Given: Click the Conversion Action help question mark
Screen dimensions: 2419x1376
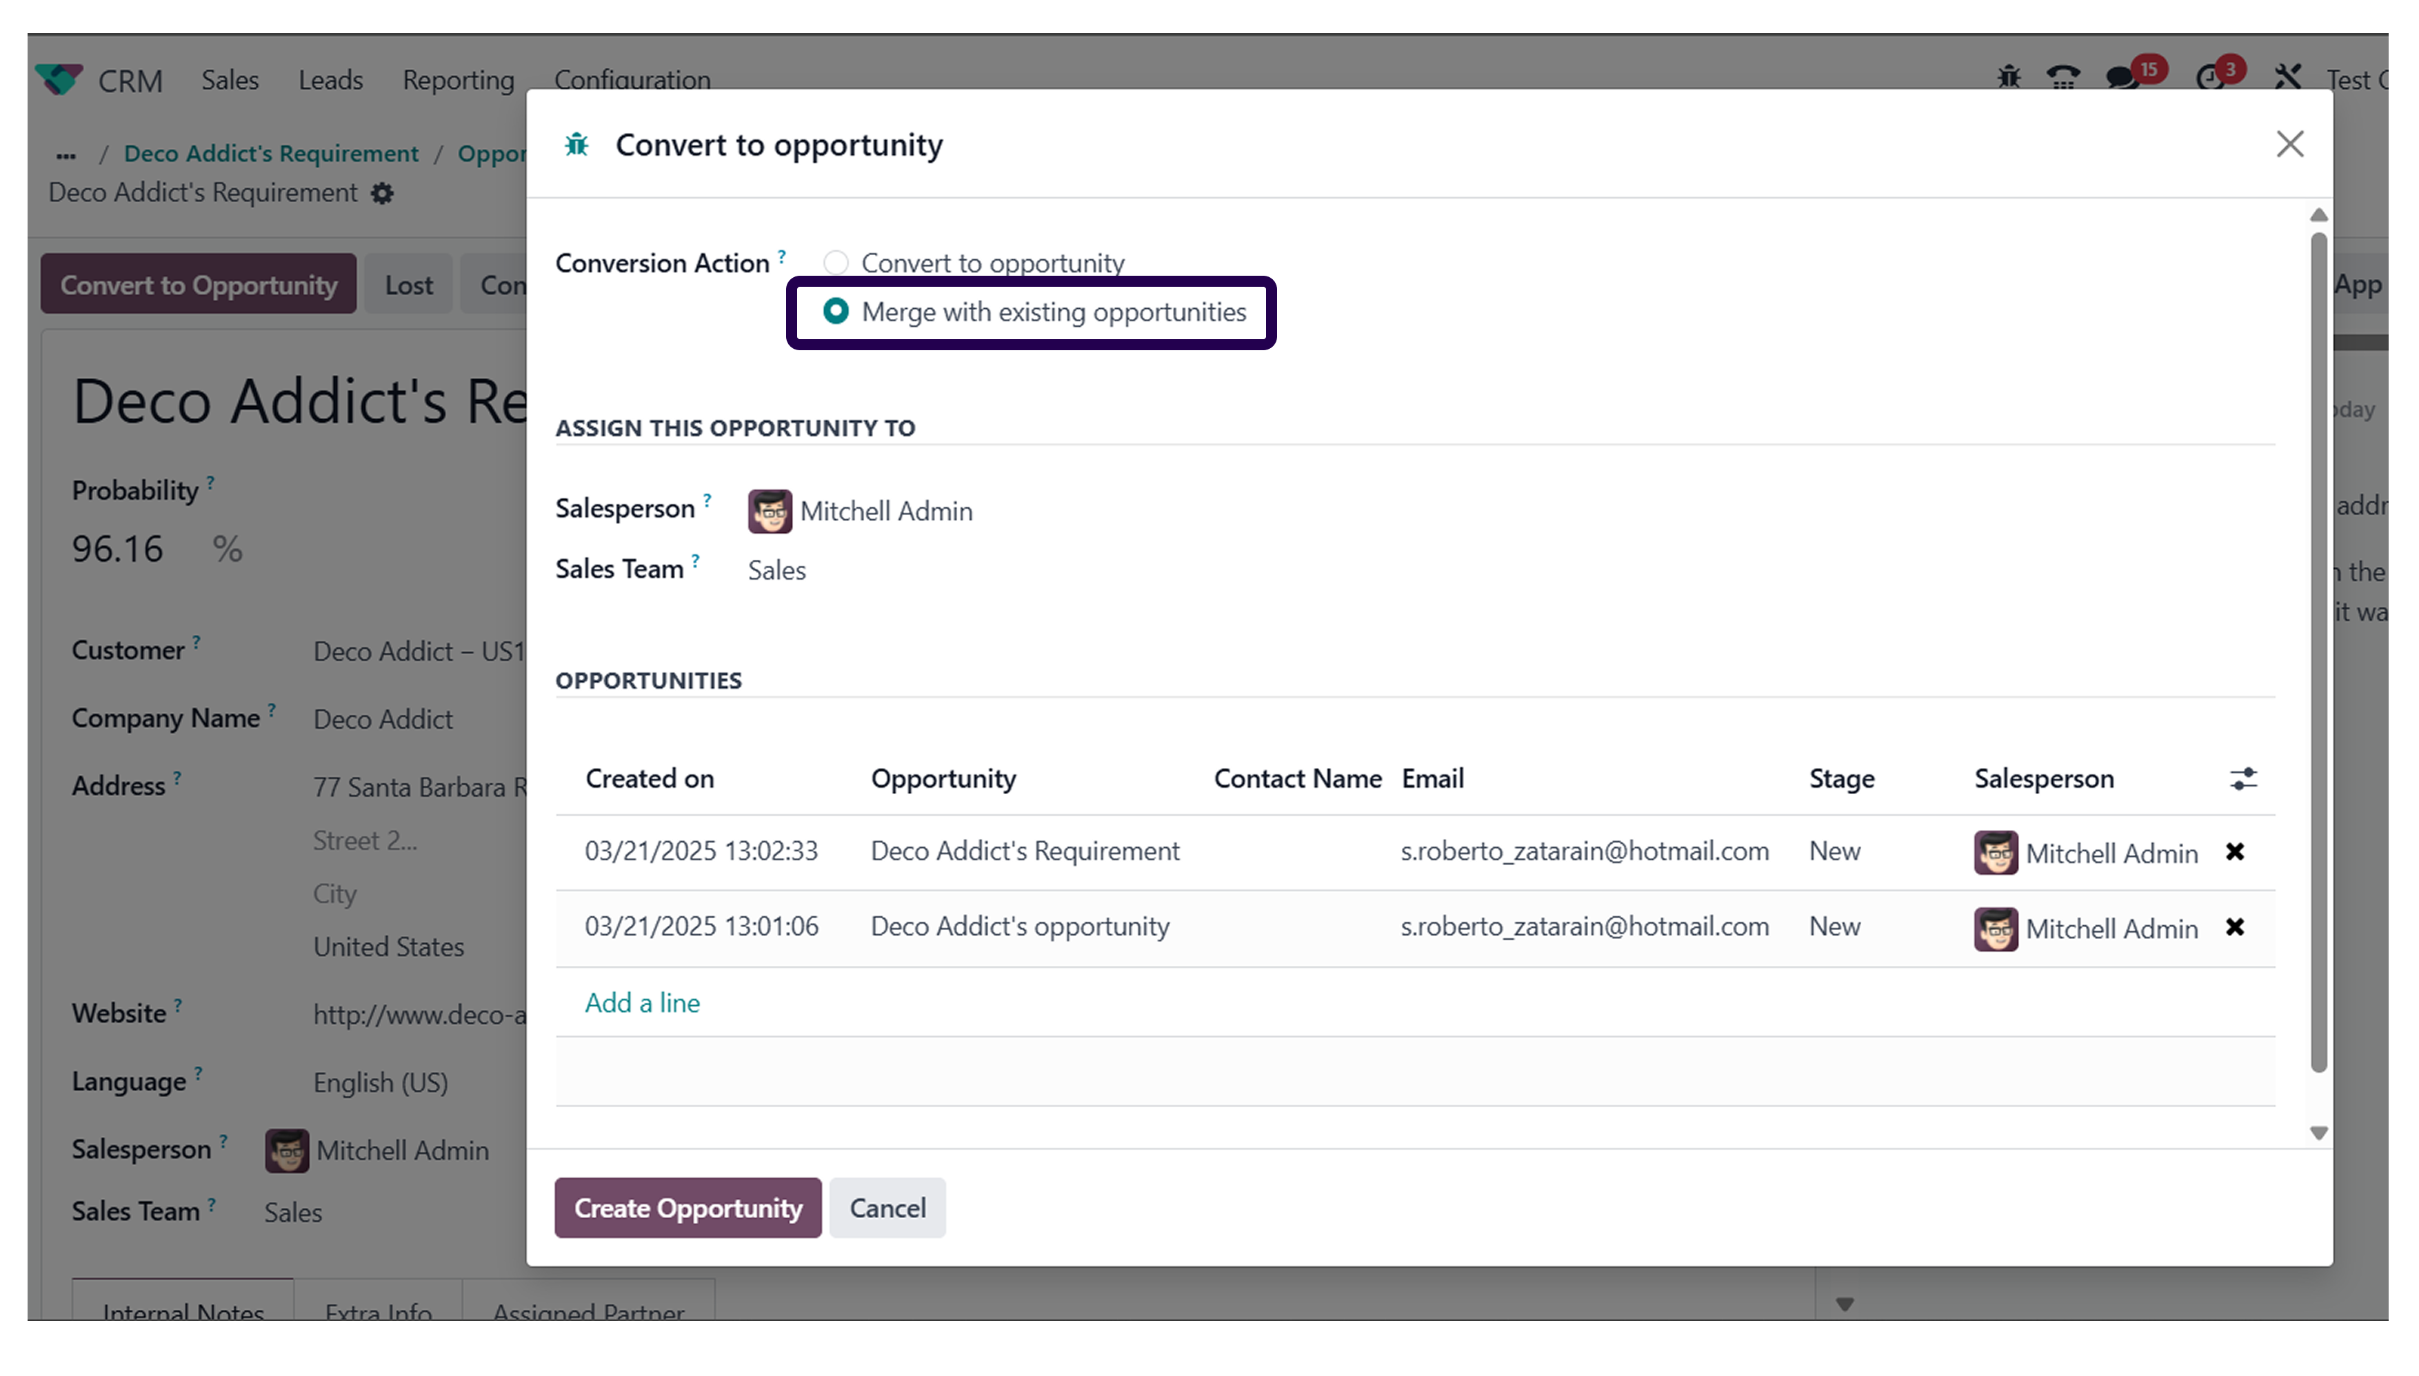Looking at the screenshot, I should (x=782, y=256).
